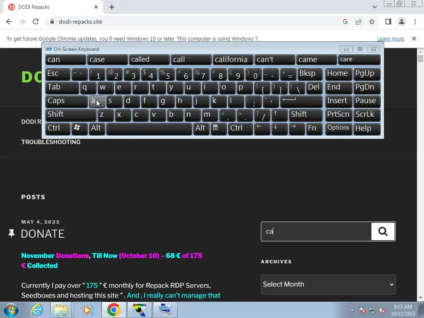The width and height of the screenshot is (424, 318).
Task: Click the muted volume tray icon
Action: pos(382,310)
